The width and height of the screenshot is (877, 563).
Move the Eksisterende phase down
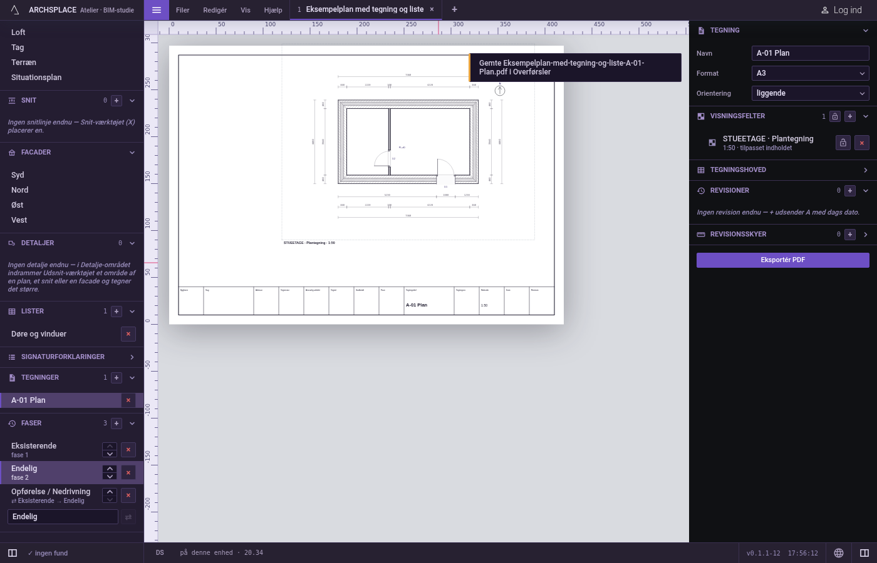pos(110,454)
